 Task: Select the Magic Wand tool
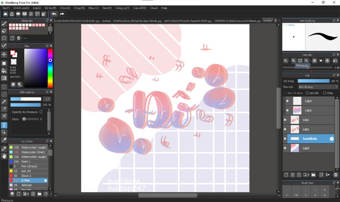pyautogui.click(x=4, y=101)
